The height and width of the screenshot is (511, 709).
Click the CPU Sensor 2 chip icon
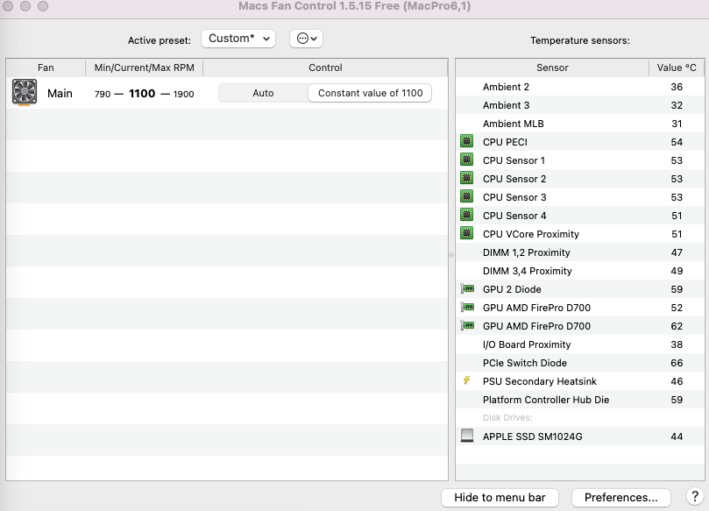point(466,178)
